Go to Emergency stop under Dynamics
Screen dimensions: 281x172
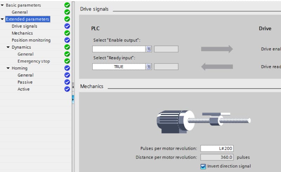34,61
